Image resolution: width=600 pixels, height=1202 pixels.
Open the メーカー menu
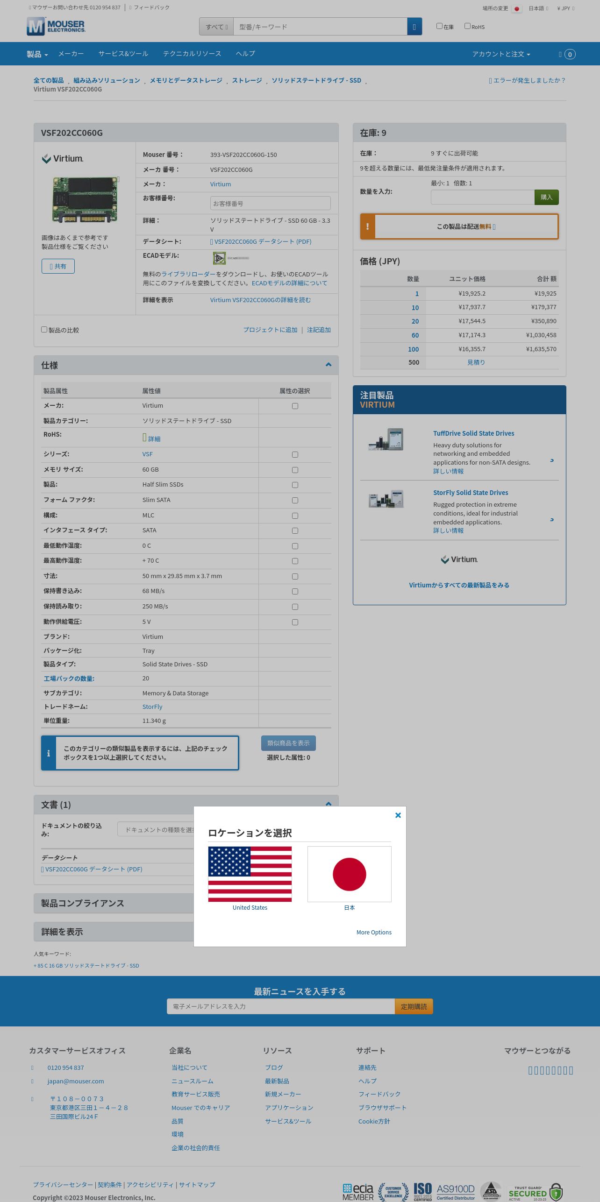(71, 54)
